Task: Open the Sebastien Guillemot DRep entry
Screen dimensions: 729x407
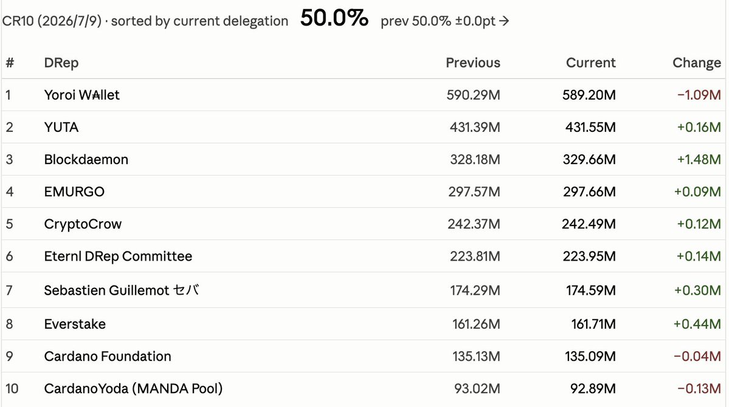Action: [122, 290]
